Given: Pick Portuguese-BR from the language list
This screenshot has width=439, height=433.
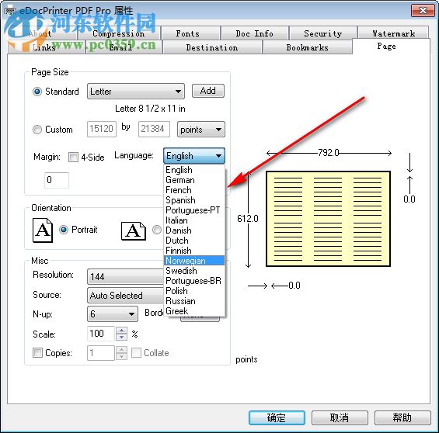Looking at the screenshot, I should tap(194, 280).
